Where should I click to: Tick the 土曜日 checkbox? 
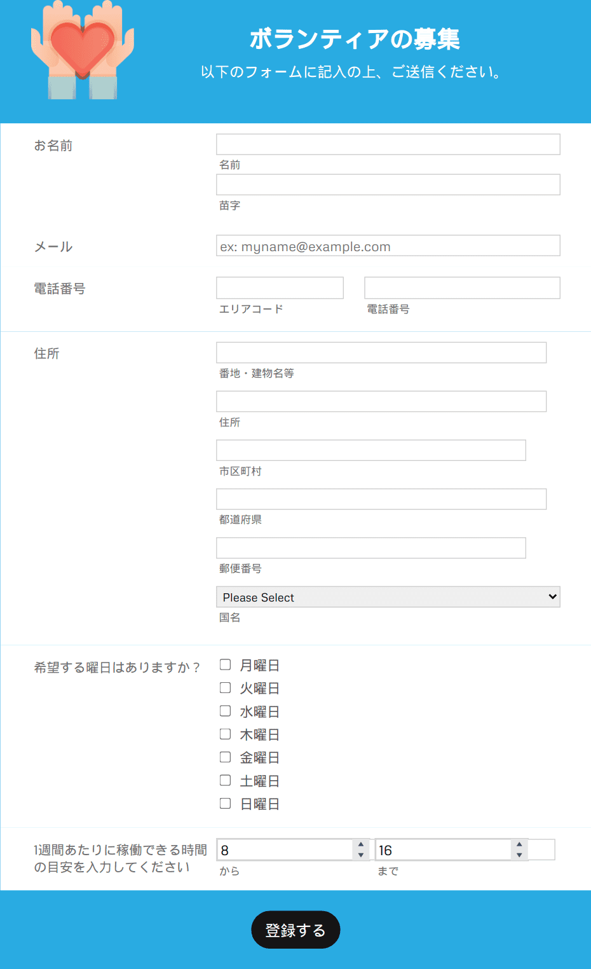point(225,780)
